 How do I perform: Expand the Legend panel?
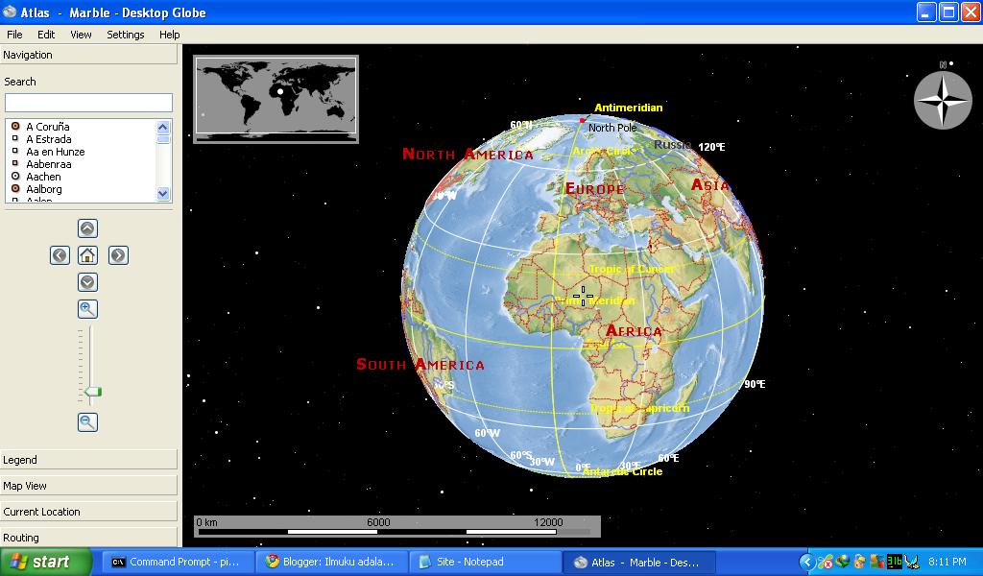tap(88, 460)
